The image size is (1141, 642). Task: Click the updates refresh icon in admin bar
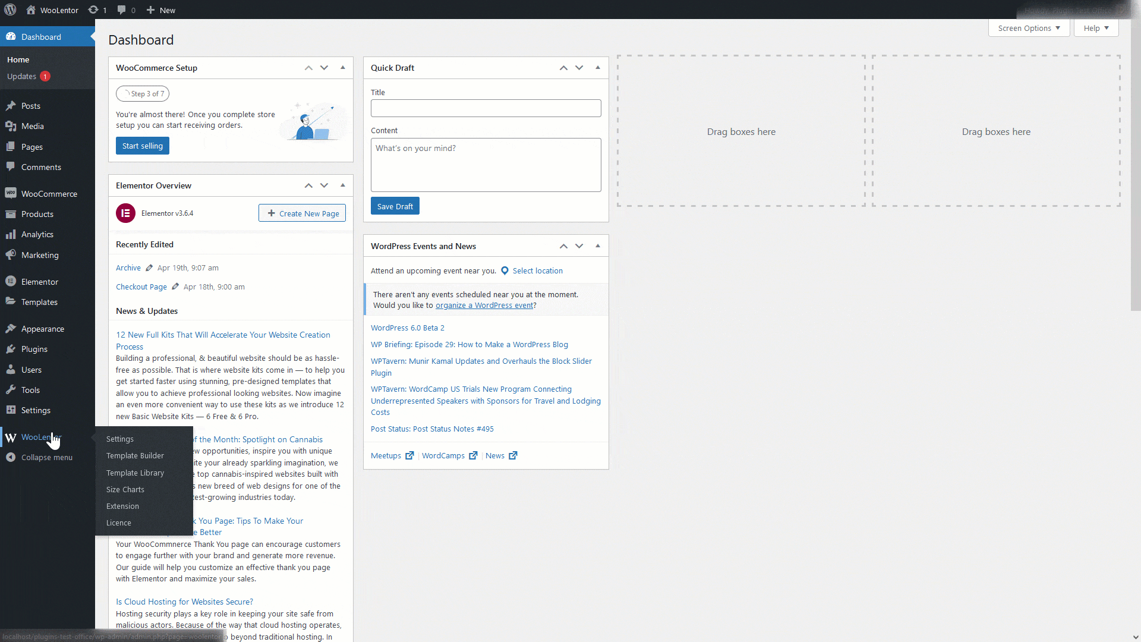click(93, 10)
